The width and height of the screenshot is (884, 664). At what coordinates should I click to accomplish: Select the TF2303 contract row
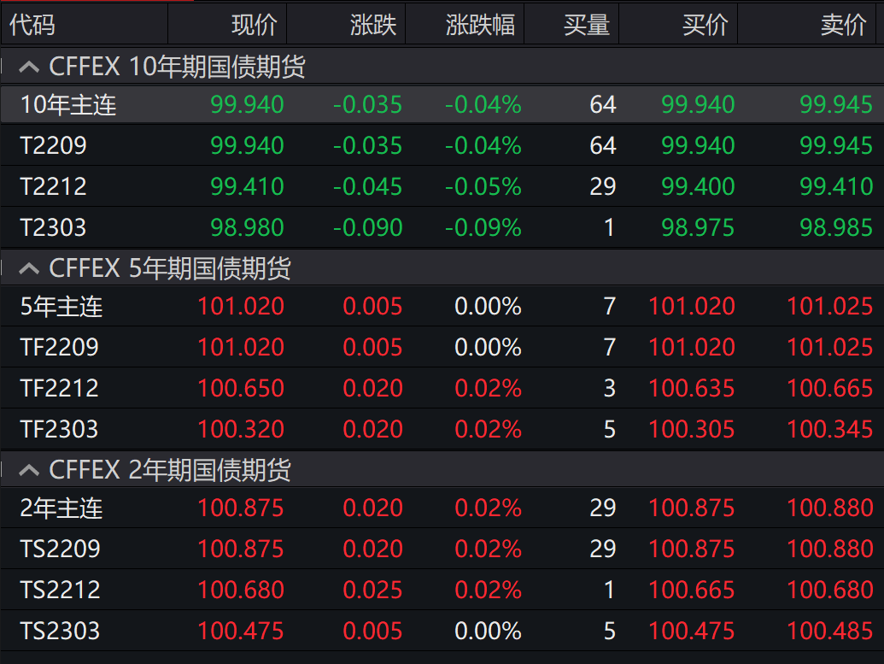pyautogui.click(x=60, y=429)
